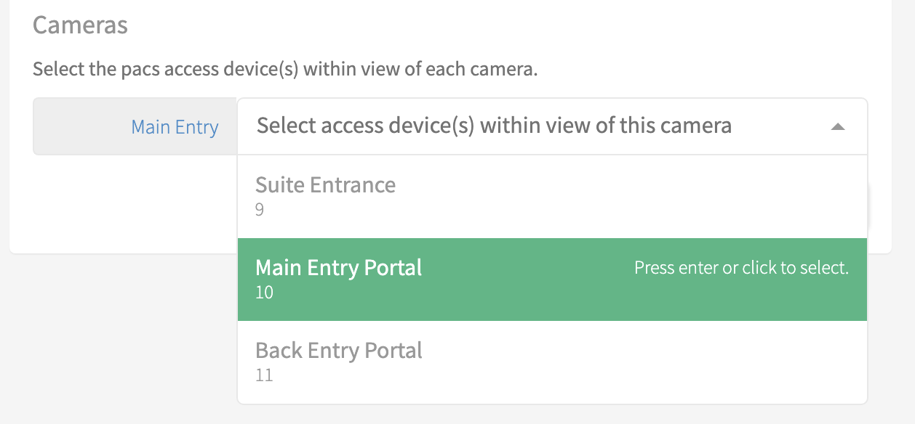Collapse the dropdown using the caret arrow
Viewport: 915px width, 424px height.
(x=838, y=127)
